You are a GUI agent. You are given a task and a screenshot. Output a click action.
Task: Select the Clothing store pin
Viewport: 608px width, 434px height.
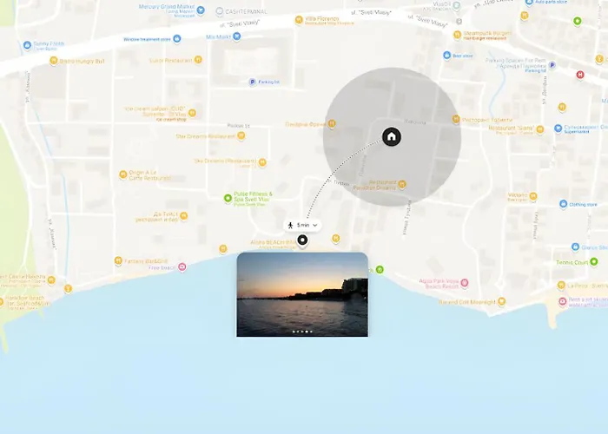563,204
